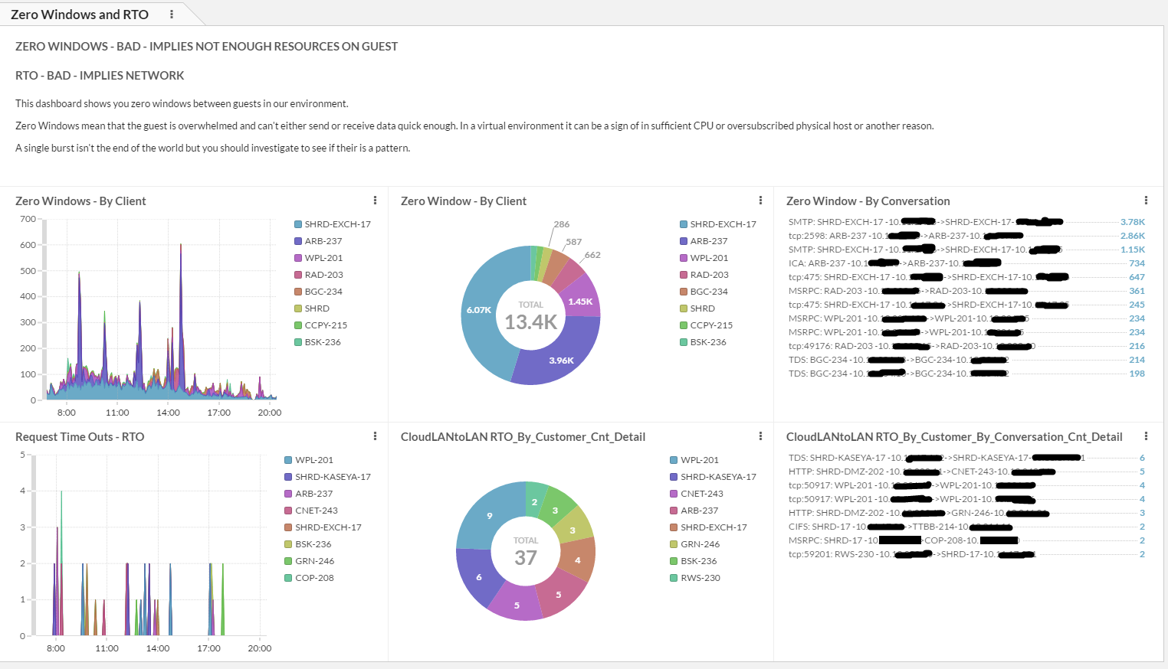Open options for CloudLANtoLAN RTO_By_Customer_By_Conversation_Cnt_Detail panel

coord(1146,436)
